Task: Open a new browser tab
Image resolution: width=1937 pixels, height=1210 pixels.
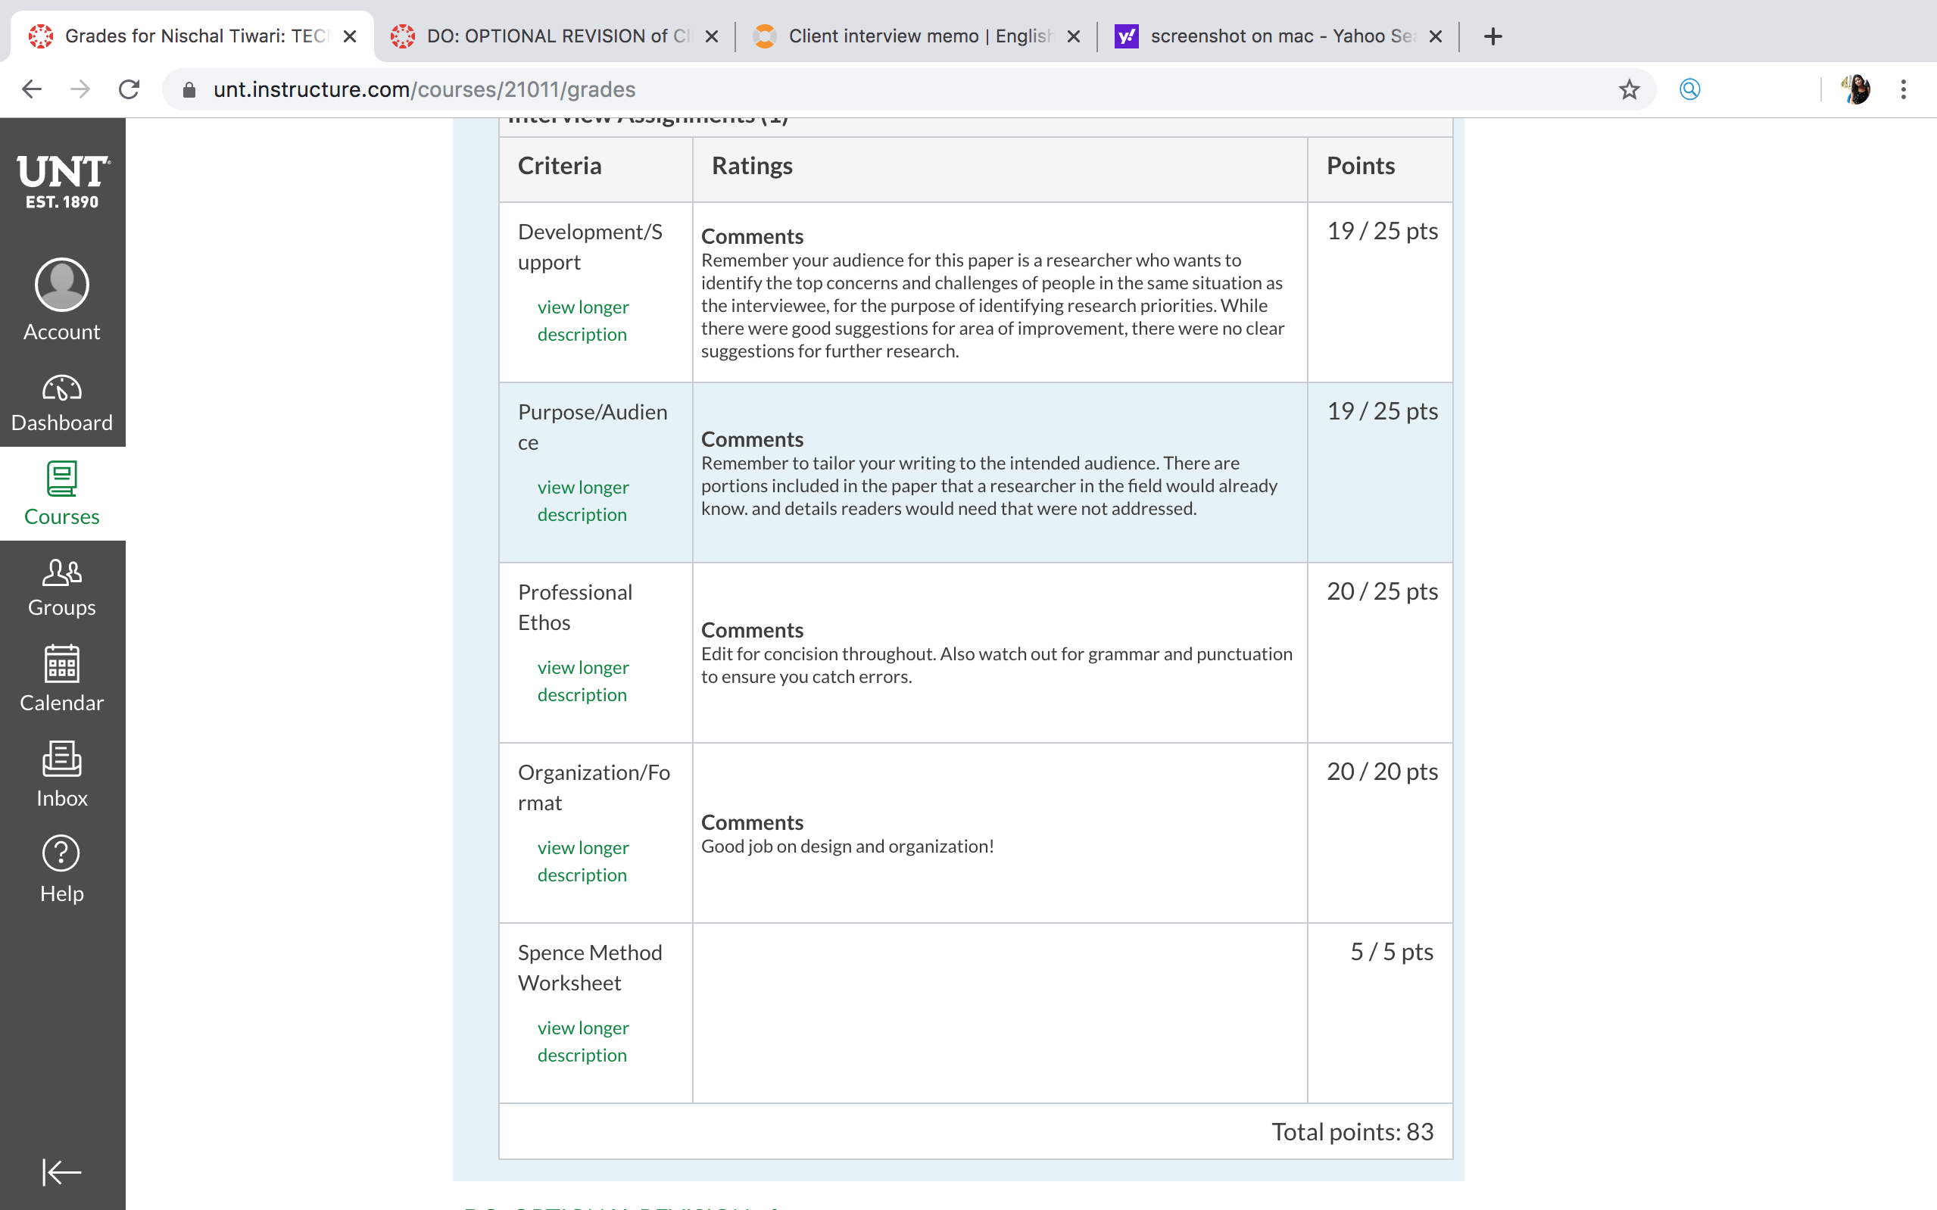Action: click(1493, 36)
